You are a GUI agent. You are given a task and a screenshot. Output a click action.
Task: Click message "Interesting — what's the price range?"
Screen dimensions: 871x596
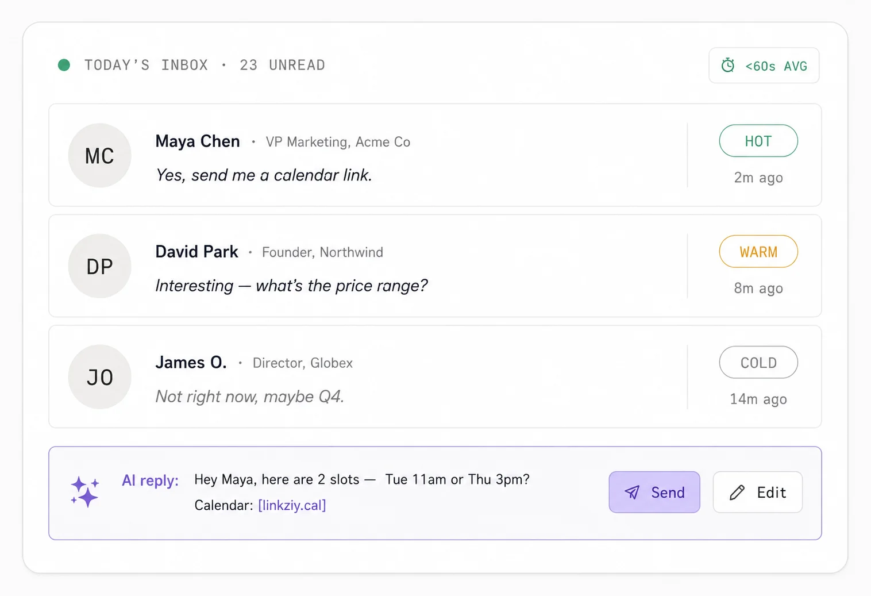(291, 286)
